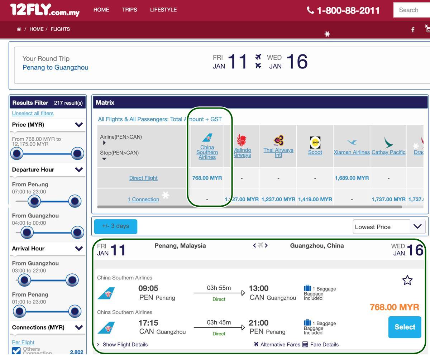Click the Price filter maximum slider handle
The image size is (430, 355).
77,154
